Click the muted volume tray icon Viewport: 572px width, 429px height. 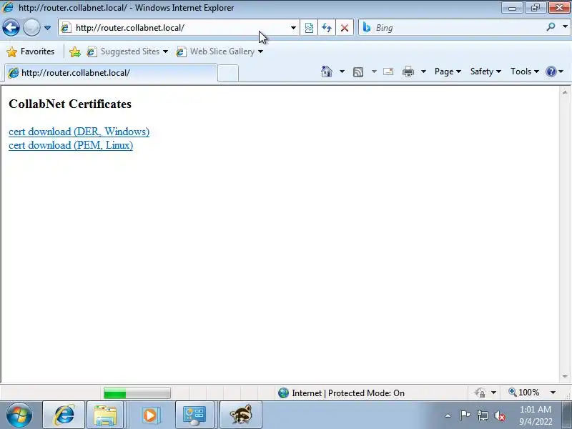coord(500,415)
